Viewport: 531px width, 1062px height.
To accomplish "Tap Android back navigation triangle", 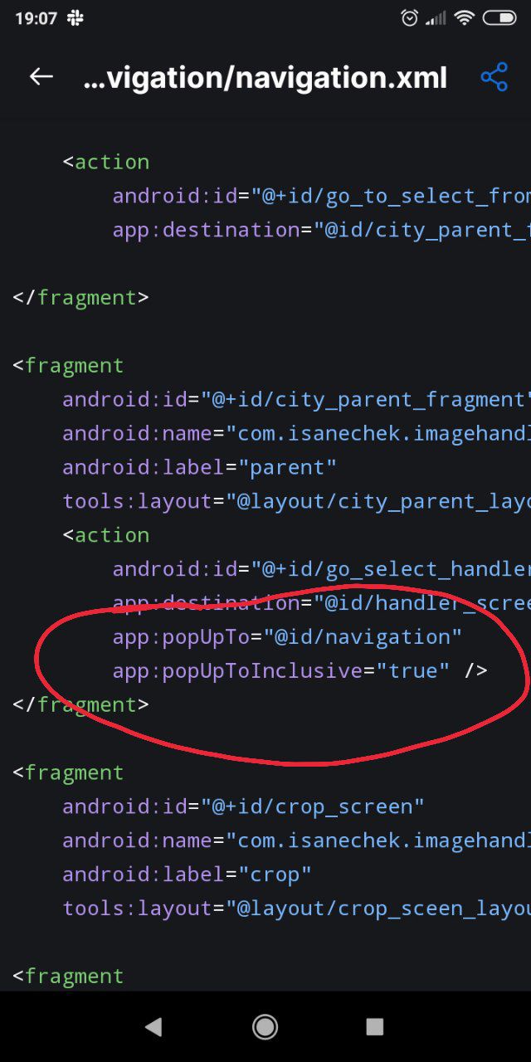I will click(x=153, y=1027).
